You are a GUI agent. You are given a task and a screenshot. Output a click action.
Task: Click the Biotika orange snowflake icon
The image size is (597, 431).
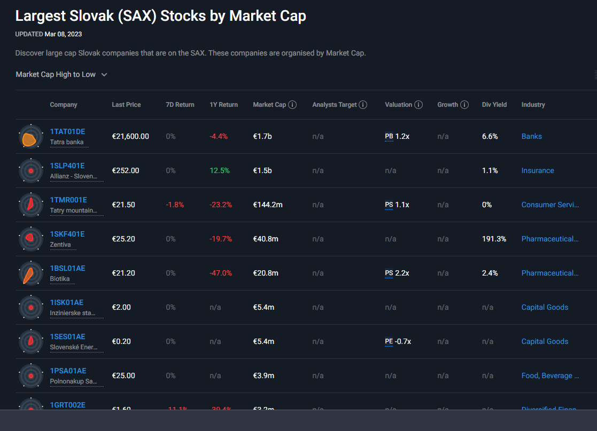[31, 273]
